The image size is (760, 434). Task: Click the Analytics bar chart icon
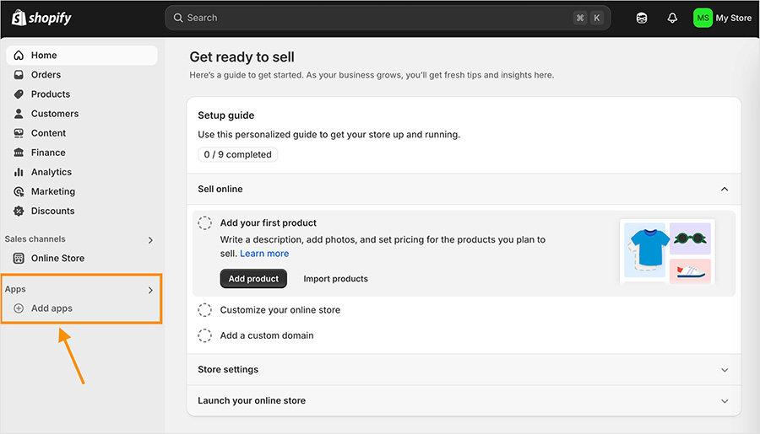tap(19, 172)
